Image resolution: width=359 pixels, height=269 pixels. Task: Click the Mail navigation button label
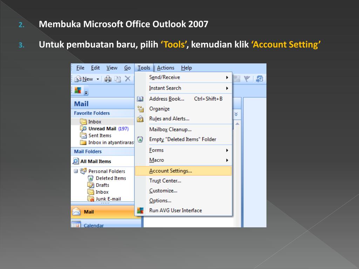coord(89,212)
